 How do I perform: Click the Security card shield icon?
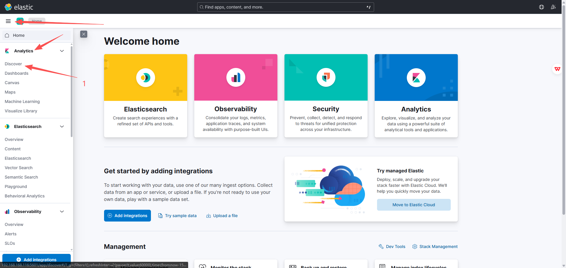(326, 77)
